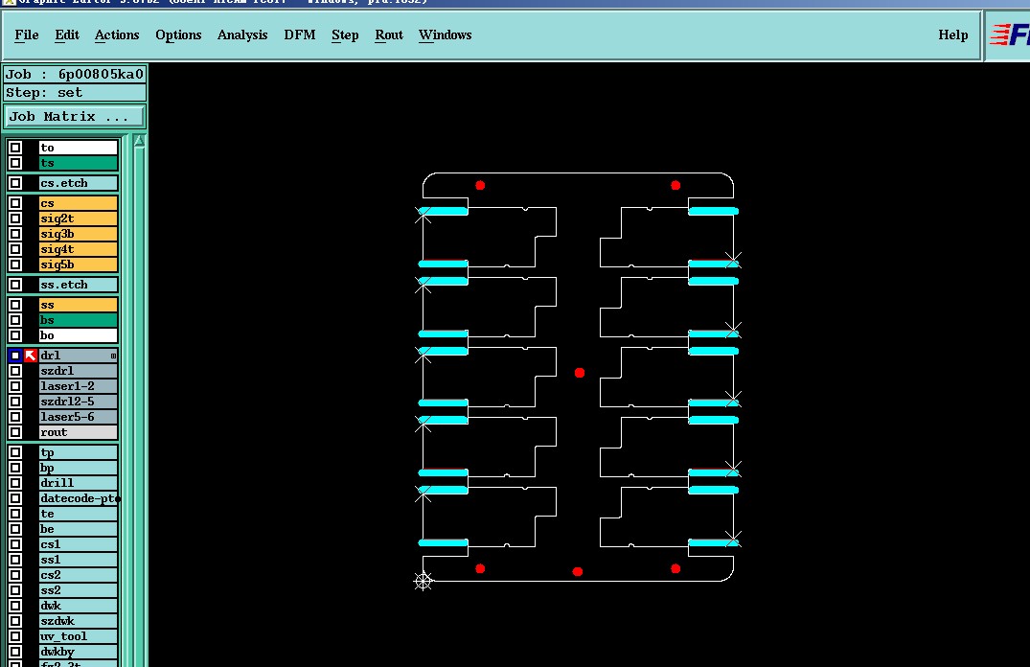Toggle display checkbox for sig2t layer
Viewport: 1030px width, 667px height.
click(15, 218)
